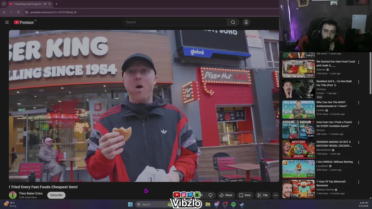Open options menu for Resident Evil 9 video
The height and width of the screenshot is (209, 372).
(x=359, y=82)
